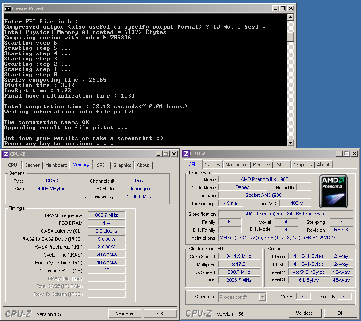361x321 pixels.
Task: Click the Hexus PiFast console window icon
Action: pos(8,9)
